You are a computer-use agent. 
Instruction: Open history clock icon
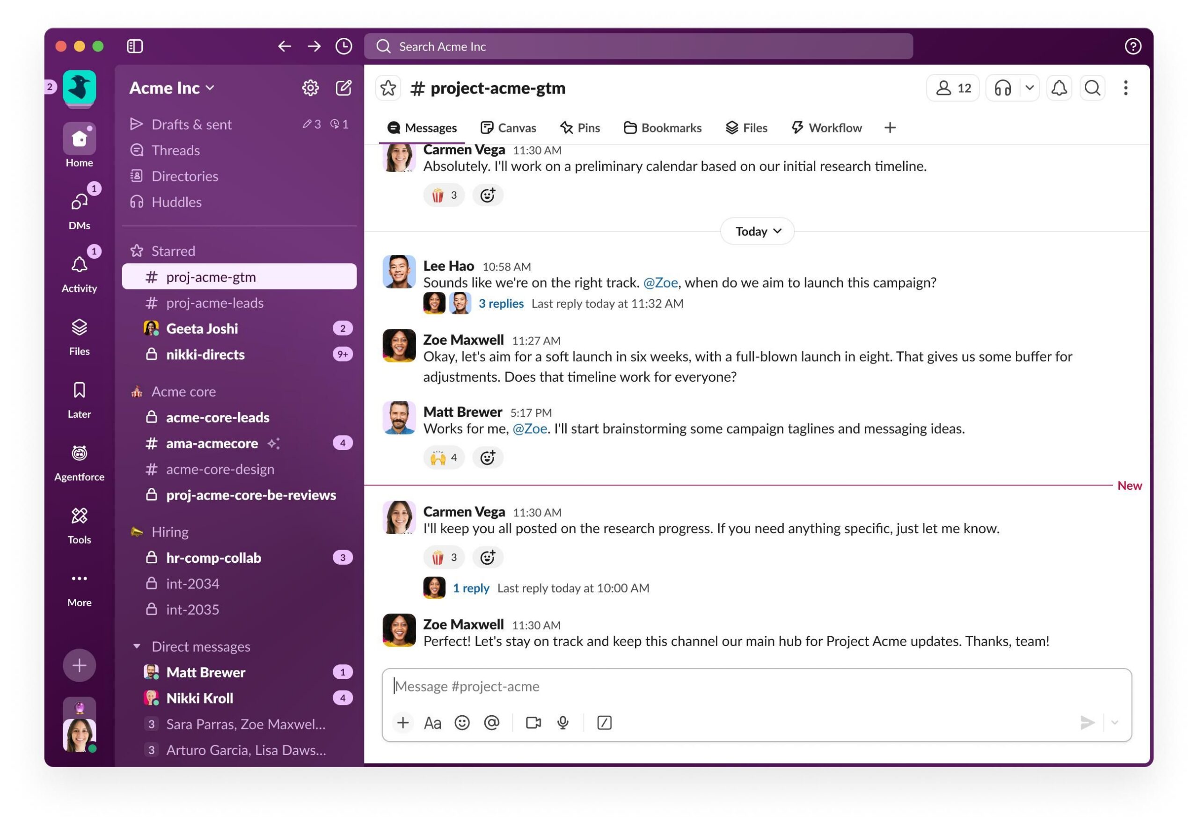tap(343, 46)
